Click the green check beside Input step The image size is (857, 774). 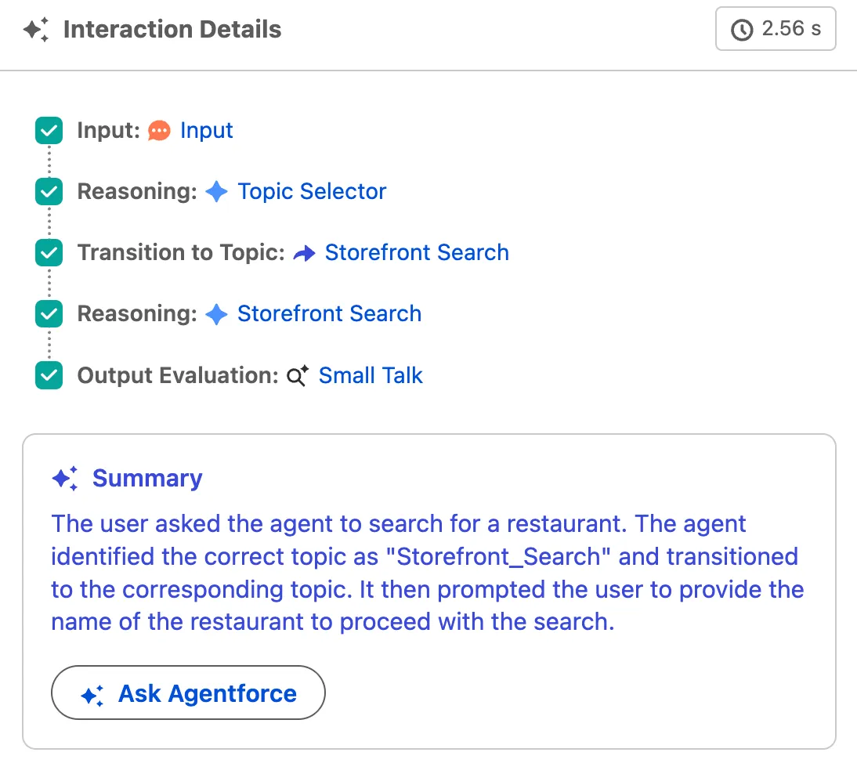click(49, 131)
